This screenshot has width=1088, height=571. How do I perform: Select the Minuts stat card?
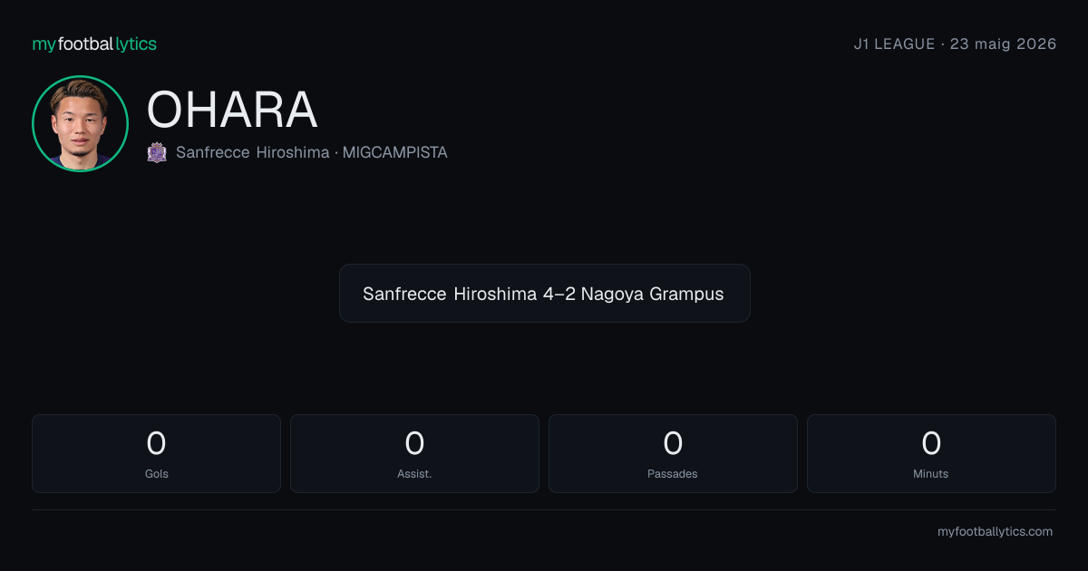click(x=931, y=453)
